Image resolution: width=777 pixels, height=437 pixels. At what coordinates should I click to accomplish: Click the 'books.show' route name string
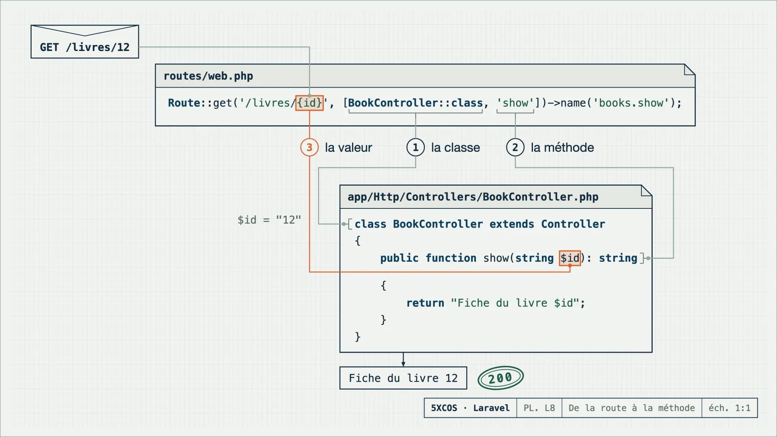631,103
